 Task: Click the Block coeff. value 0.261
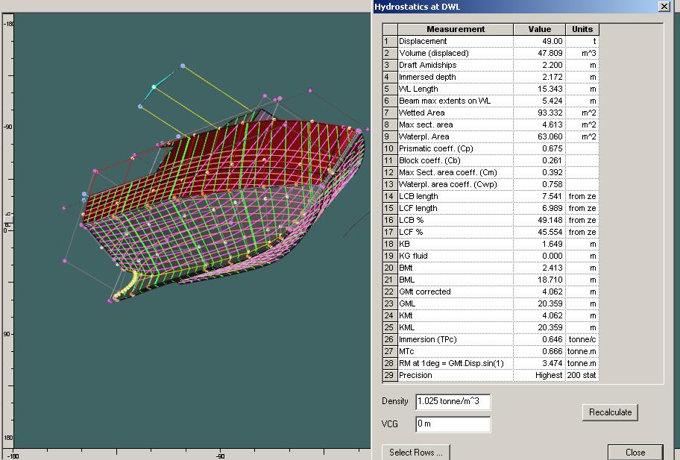pyautogui.click(x=539, y=160)
